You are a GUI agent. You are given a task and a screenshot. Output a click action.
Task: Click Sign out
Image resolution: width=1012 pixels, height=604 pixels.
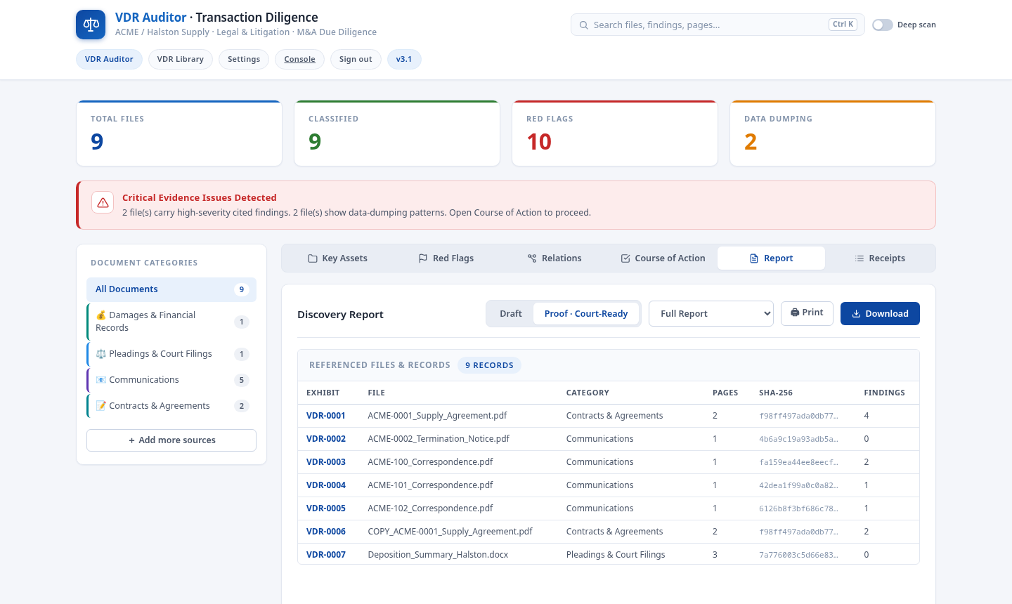point(356,59)
